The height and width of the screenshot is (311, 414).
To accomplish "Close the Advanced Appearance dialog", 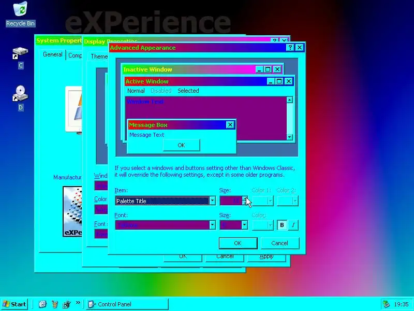I will pos(300,47).
